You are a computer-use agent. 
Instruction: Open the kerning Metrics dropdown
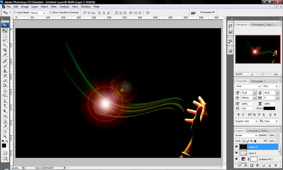point(255,98)
